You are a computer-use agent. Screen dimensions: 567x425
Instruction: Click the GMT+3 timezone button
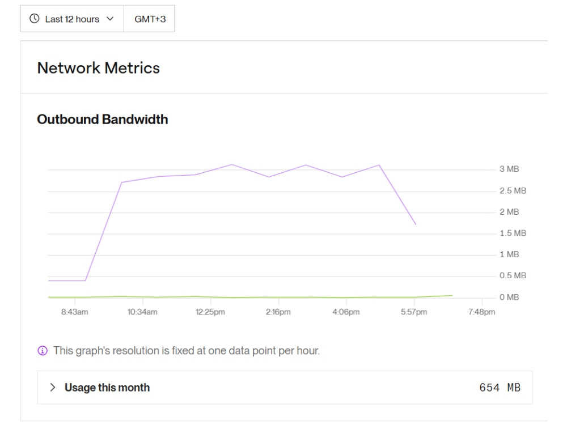pos(149,19)
